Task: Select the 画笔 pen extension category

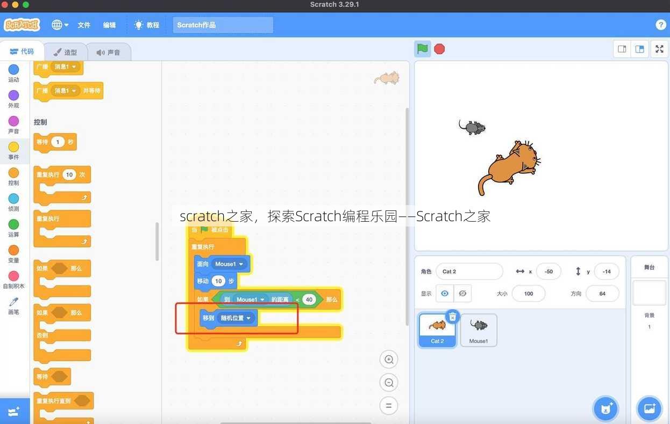Action: click(13, 305)
